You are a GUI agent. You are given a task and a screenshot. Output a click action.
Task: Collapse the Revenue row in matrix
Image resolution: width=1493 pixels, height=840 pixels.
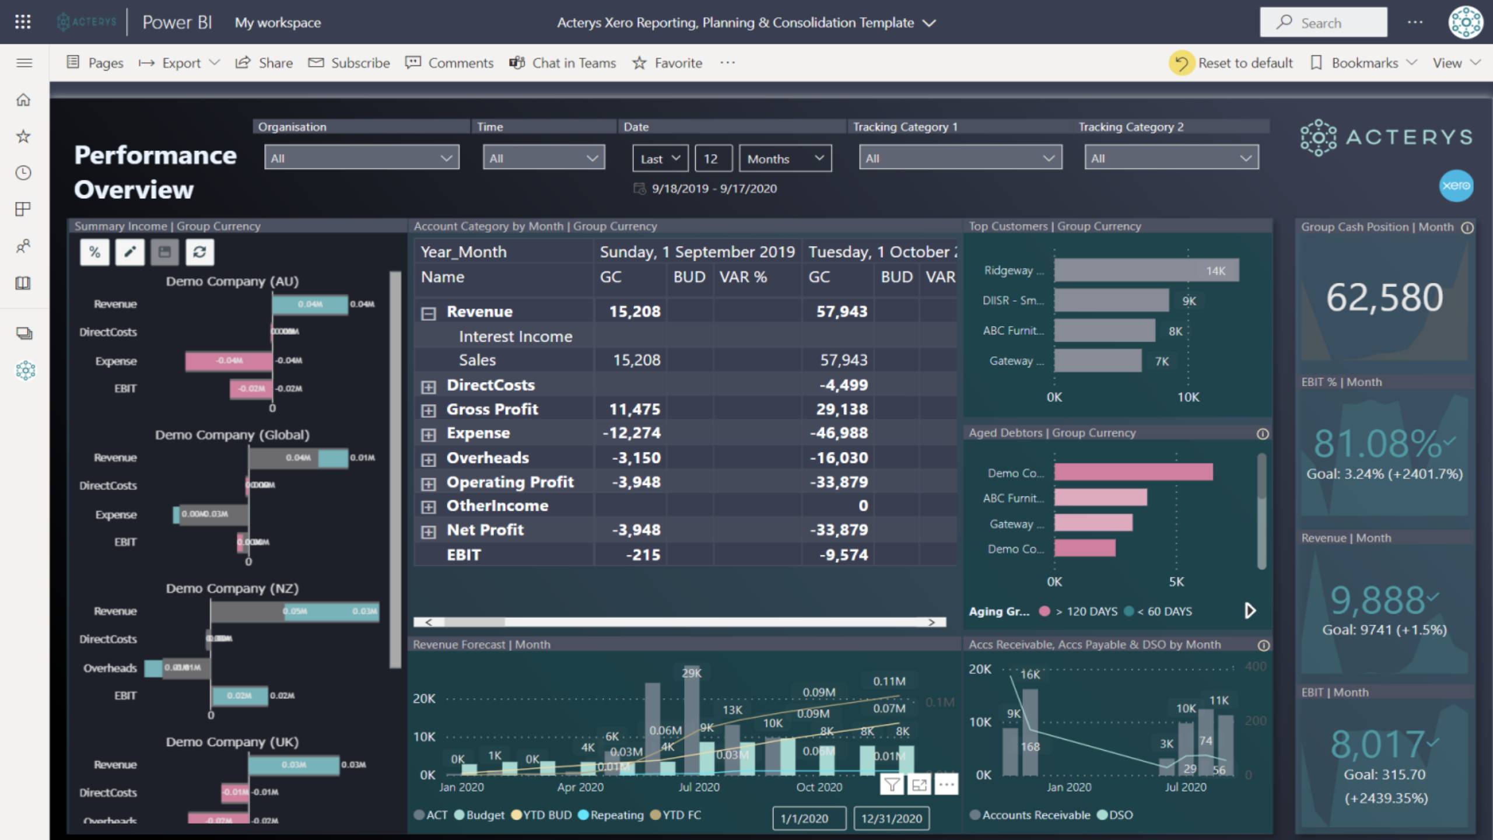pyautogui.click(x=429, y=313)
